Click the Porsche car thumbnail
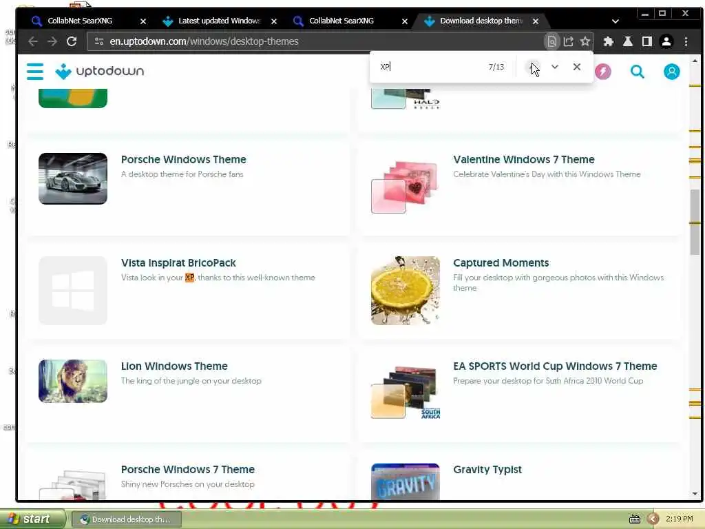This screenshot has height=529, width=705. click(x=73, y=178)
